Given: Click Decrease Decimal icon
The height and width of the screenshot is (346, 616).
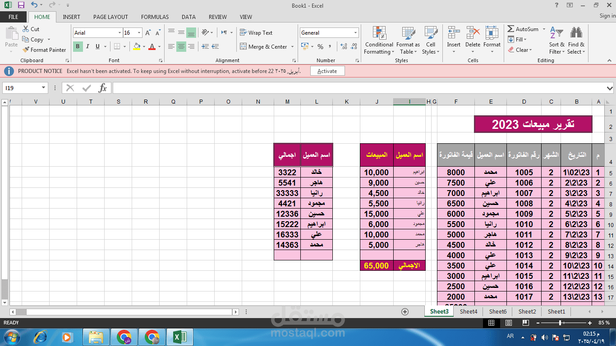Looking at the screenshot, I should (354, 46).
